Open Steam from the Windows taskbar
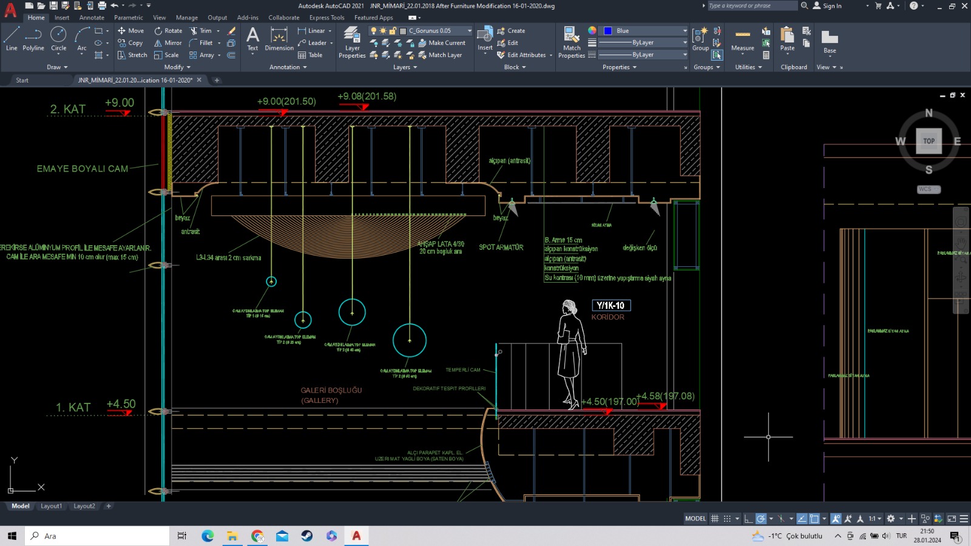971x546 pixels. click(307, 536)
